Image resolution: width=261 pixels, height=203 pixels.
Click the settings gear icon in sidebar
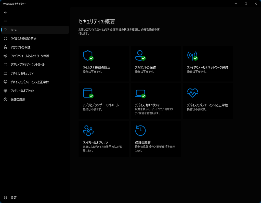(x=6, y=198)
